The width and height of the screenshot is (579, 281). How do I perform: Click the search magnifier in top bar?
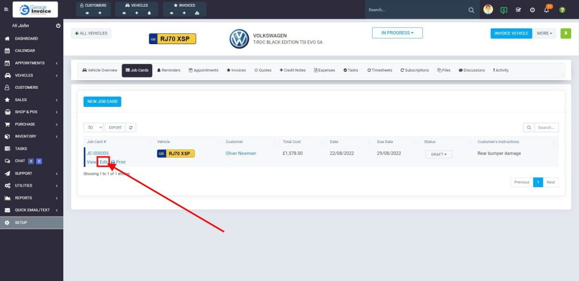click(472, 10)
